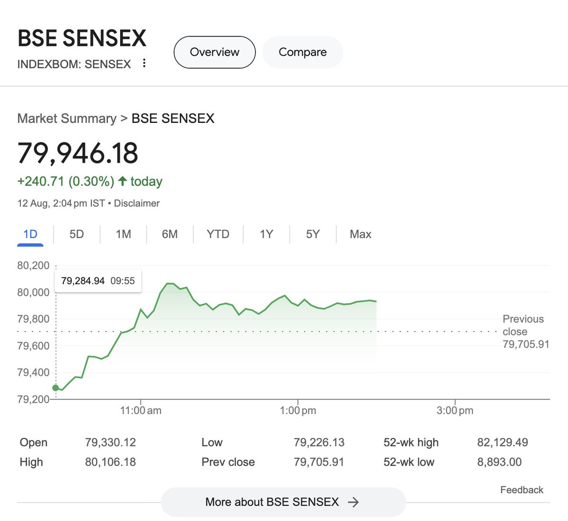This screenshot has height=521, width=568.
Task: Click the 79,400 y-axis label
Action: point(33,372)
